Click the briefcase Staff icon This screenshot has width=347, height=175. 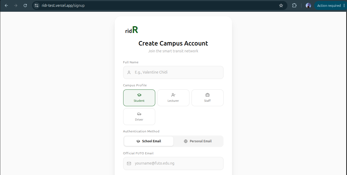point(208,95)
